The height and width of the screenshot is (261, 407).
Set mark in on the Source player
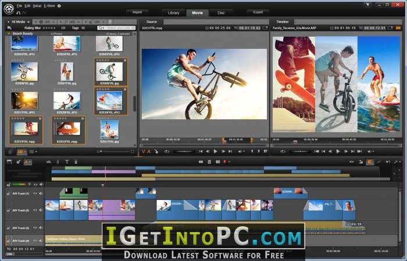(252, 151)
